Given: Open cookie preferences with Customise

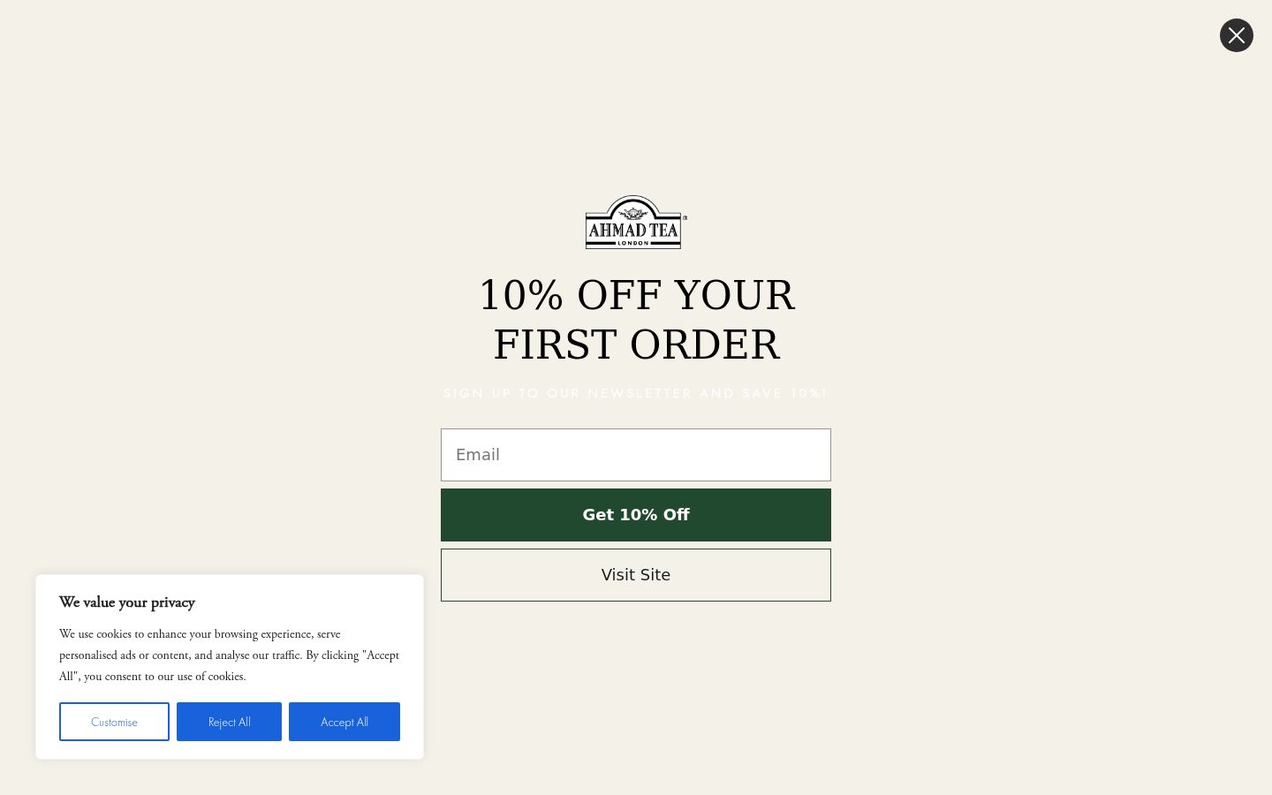Looking at the screenshot, I should pos(114,722).
